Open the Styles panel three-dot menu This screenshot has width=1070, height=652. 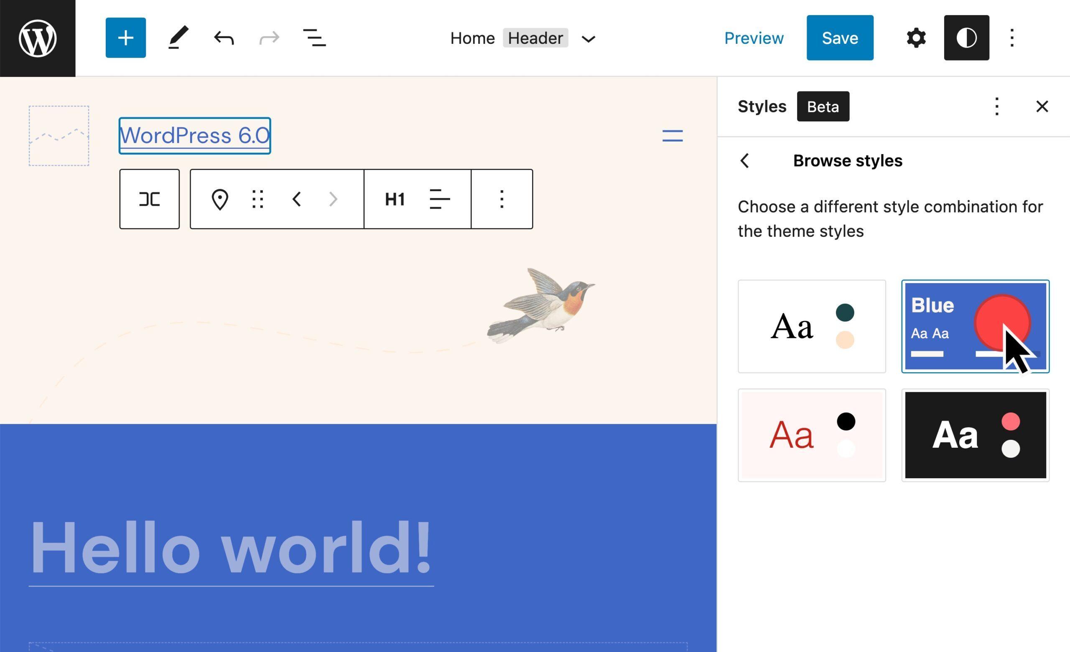tap(996, 107)
